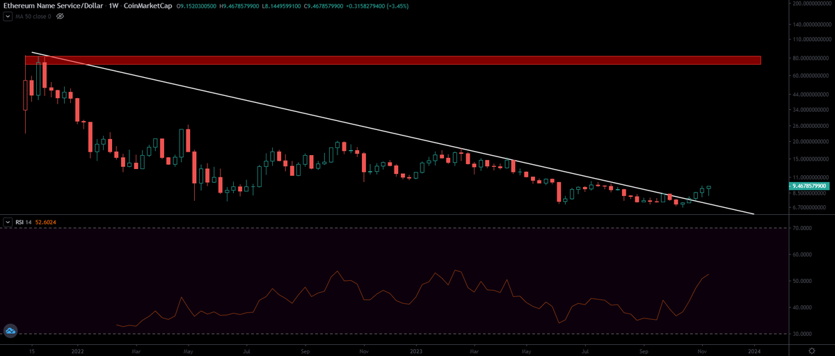Click the 20.0000000000 price axis label
The image size is (835, 356).
(x=812, y=142)
